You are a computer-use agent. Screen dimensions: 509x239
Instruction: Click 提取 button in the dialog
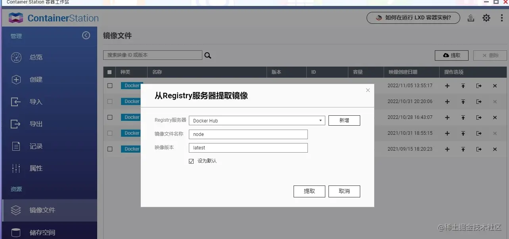[x=309, y=191]
